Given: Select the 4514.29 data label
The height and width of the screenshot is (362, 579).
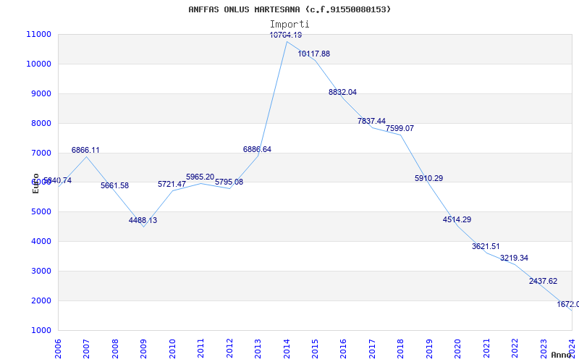Looking at the screenshot, I should tap(457, 220).
